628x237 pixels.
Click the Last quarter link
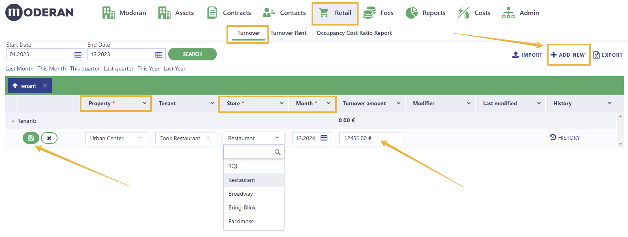[x=119, y=68]
